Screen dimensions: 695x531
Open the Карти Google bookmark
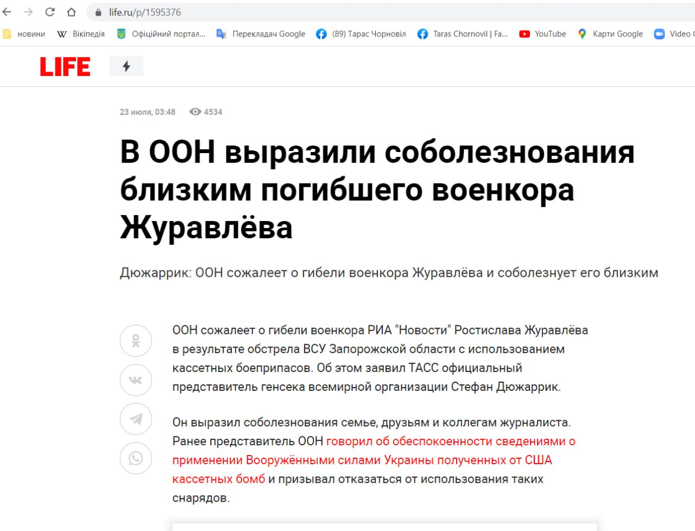point(610,34)
